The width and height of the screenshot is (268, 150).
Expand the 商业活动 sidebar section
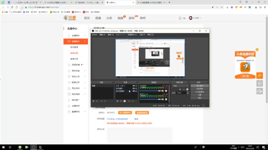click(85, 88)
